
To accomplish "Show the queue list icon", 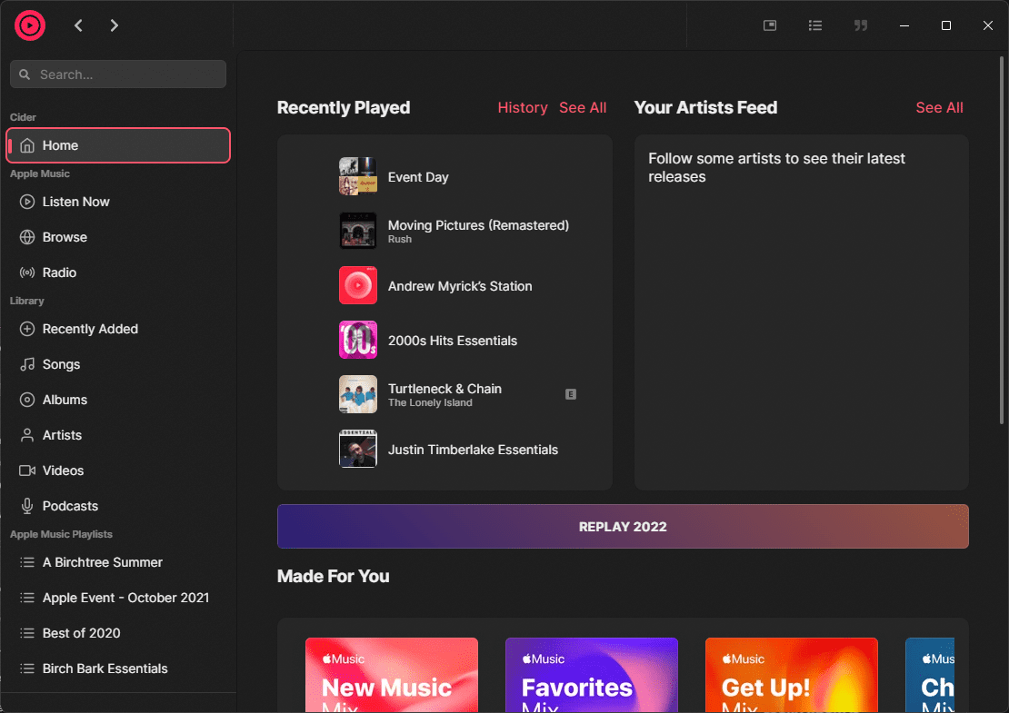I will [x=815, y=25].
